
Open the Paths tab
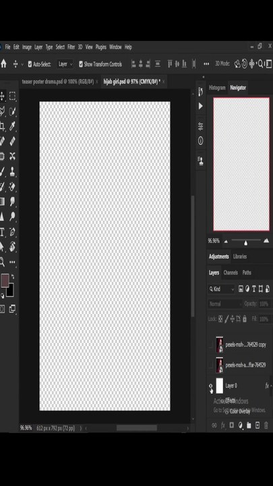point(247,273)
